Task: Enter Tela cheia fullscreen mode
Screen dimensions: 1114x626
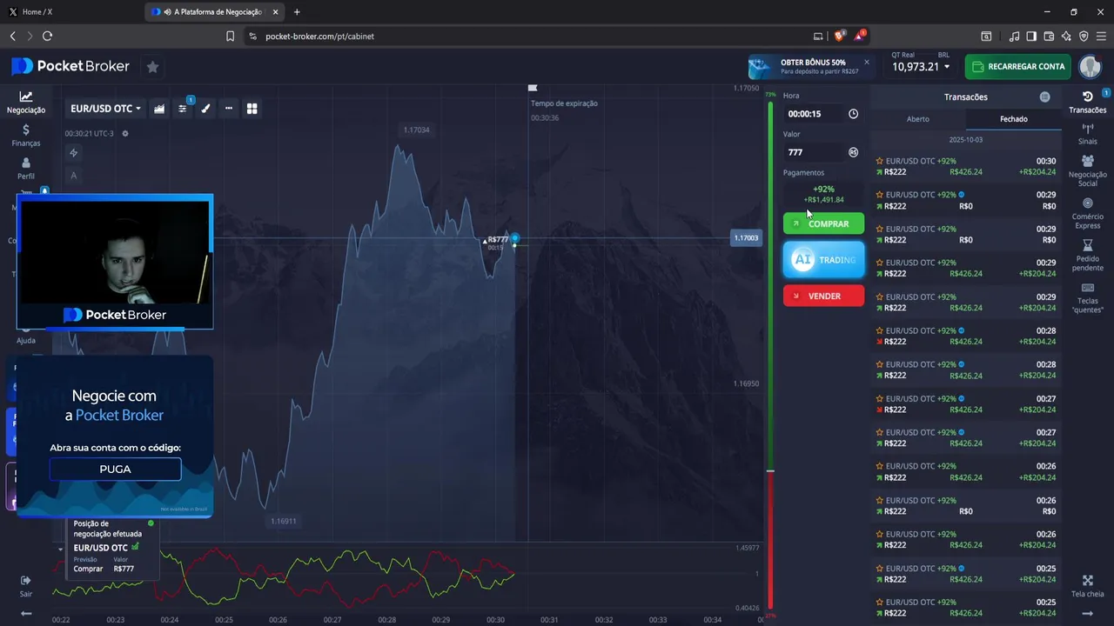Action: pyautogui.click(x=1087, y=586)
